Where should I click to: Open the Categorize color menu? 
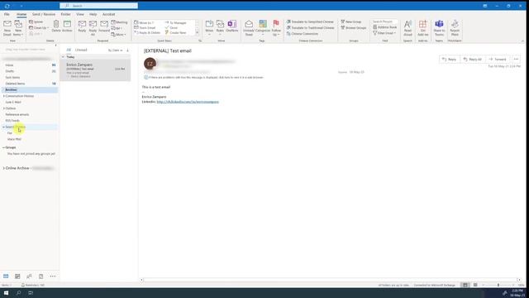pyautogui.click(x=263, y=27)
